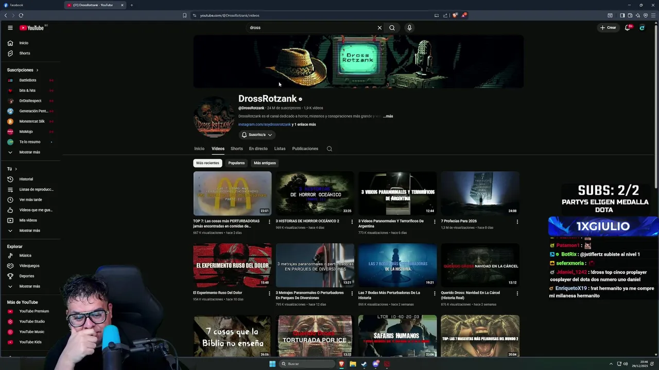The width and height of the screenshot is (659, 370).
Task: Expand Mostrar más under subscriptions
Action: pos(30,152)
